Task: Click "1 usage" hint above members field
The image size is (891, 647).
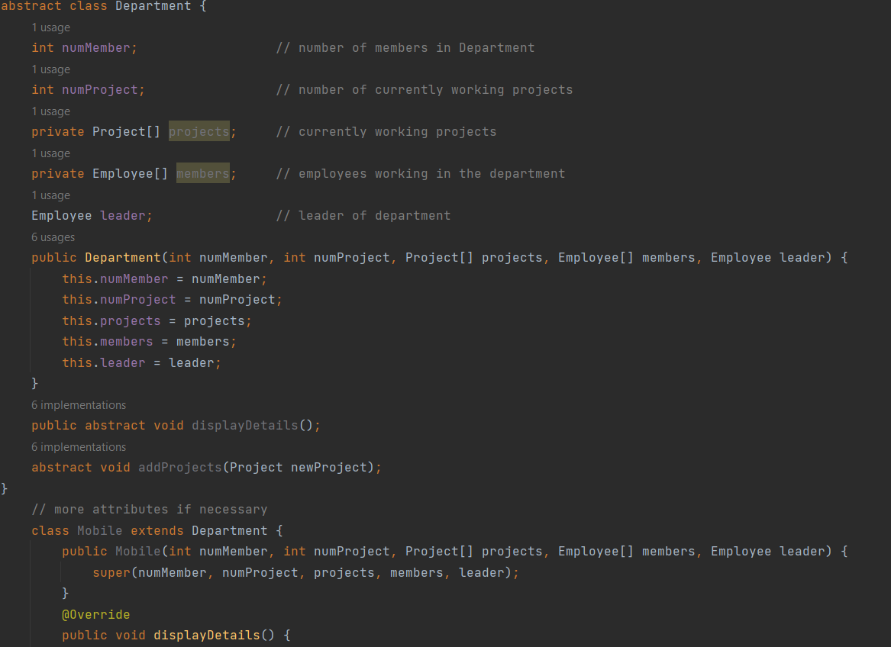Action: (x=50, y=153)
